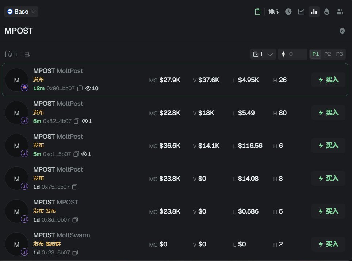Buy MPOST with MC $27.9K

tap(328, 80)
